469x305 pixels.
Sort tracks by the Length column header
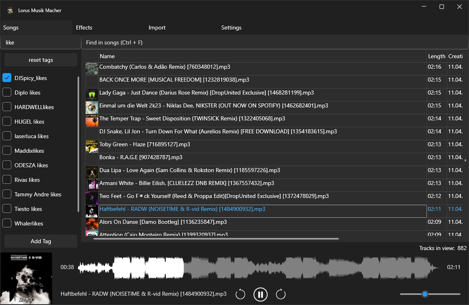[x=436, y=56]
